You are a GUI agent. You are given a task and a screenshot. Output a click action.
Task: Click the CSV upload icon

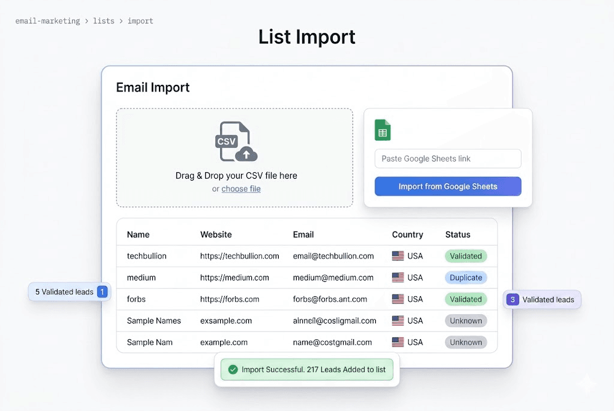[x=236, y=141]
